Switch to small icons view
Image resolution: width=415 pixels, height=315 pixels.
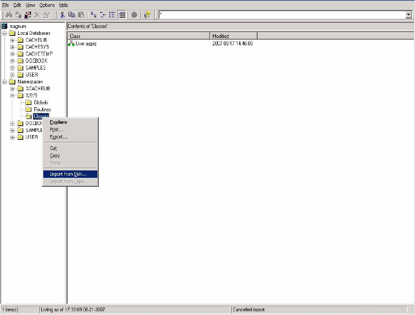point(103,15)
